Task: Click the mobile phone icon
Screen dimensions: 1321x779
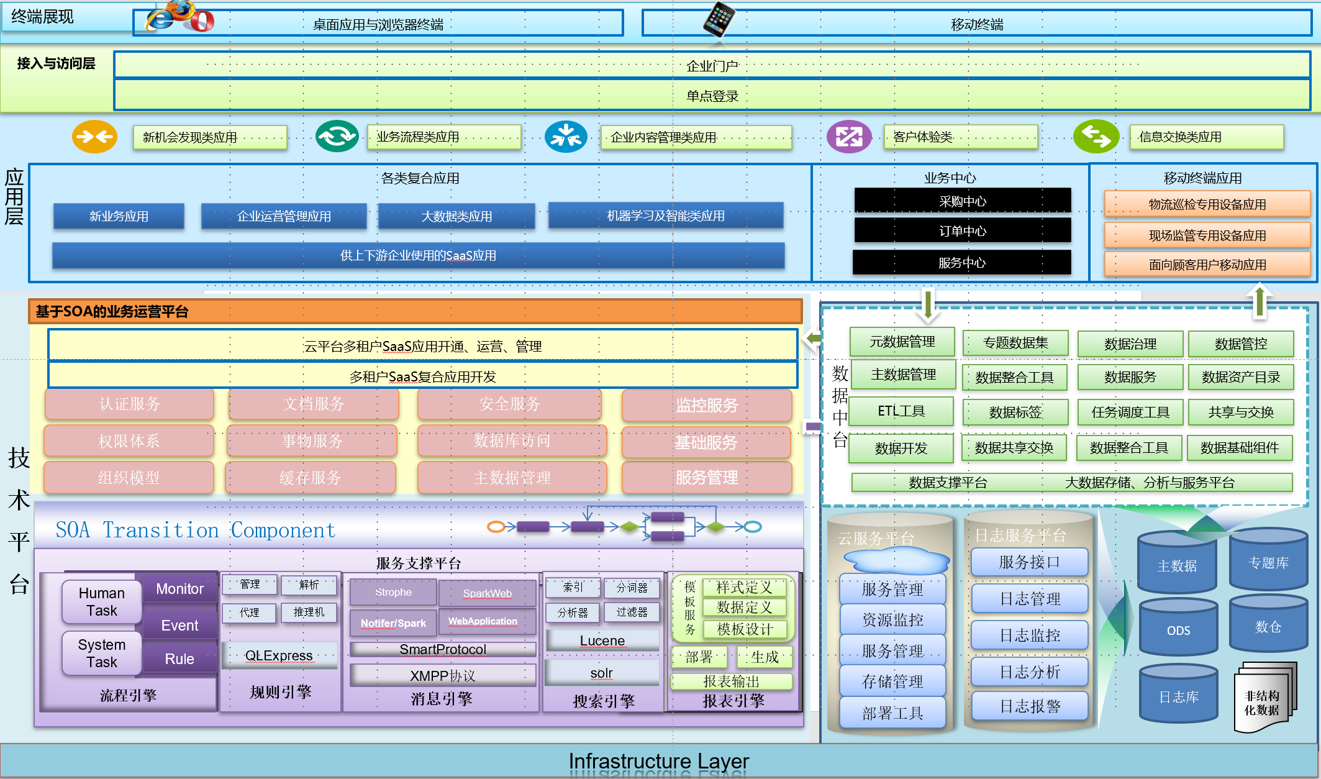Action: pyautogui.click(x=719, y=19)
